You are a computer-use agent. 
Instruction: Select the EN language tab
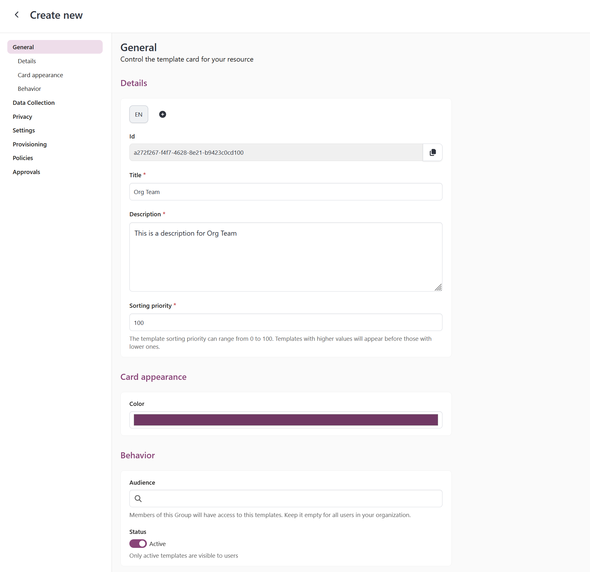139,114
